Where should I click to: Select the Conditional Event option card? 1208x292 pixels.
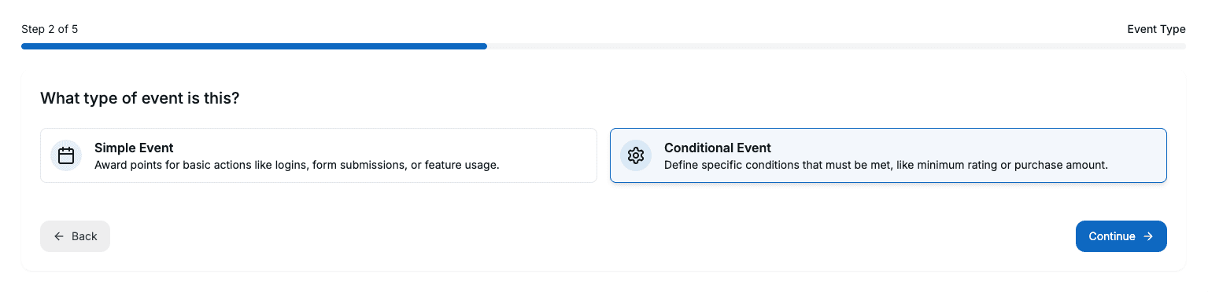888,155
